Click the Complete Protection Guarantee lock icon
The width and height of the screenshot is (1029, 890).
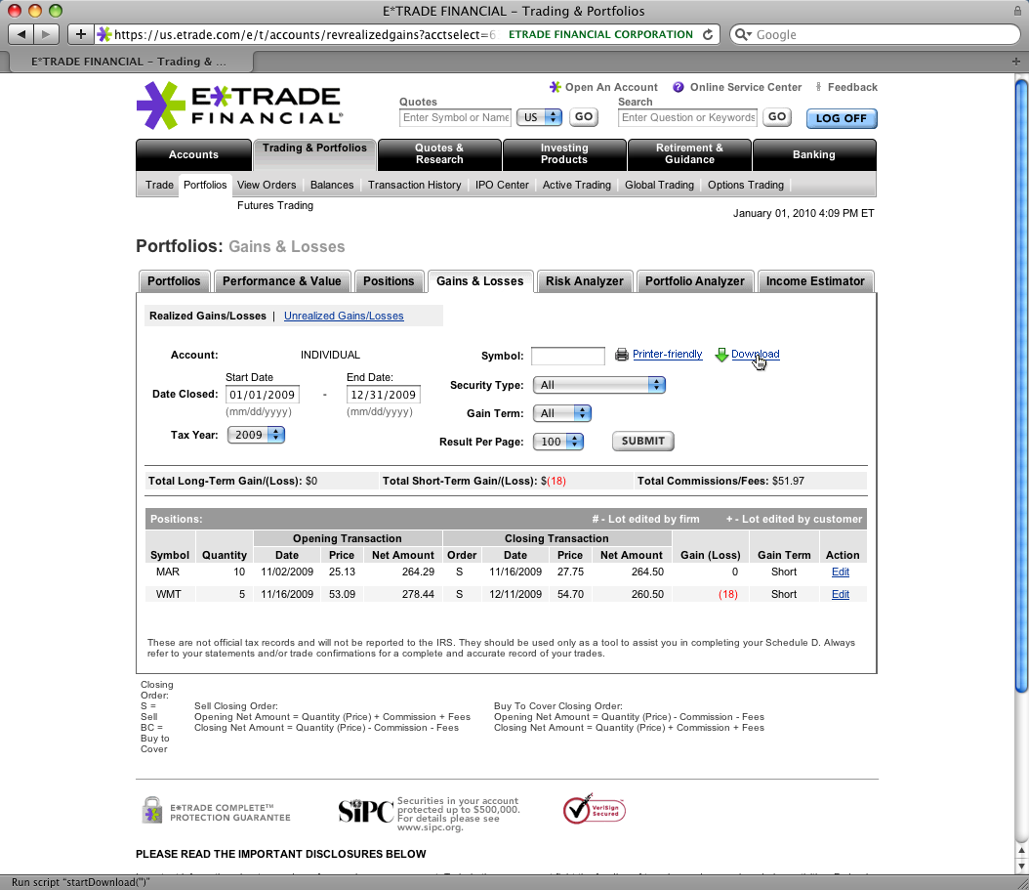click(x=152, y=811)
